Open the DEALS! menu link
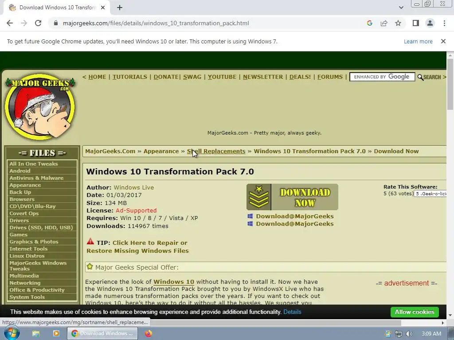454x340 pixels. click(300, 77)
